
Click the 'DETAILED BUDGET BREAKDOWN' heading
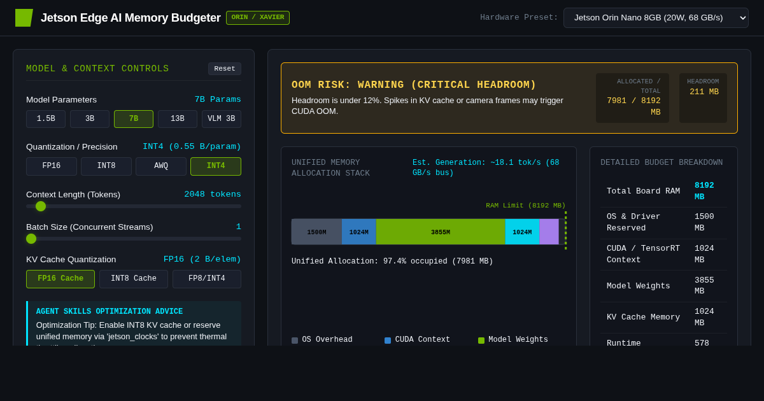[661, 162]
